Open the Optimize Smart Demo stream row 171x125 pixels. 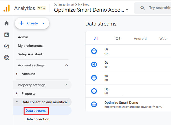point(128,104)
